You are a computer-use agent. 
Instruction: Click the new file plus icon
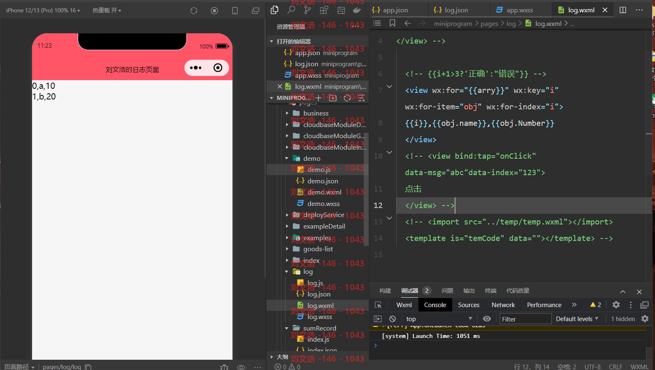(x=318, y=98)
